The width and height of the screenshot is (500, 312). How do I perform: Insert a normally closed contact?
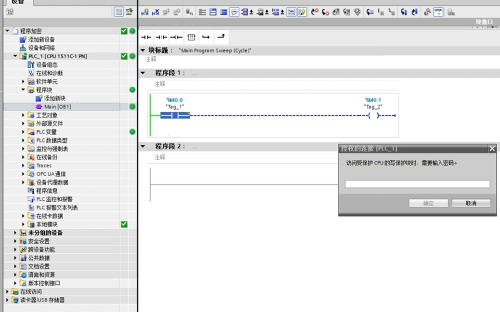pyautogui.click(x=161, y=37)
